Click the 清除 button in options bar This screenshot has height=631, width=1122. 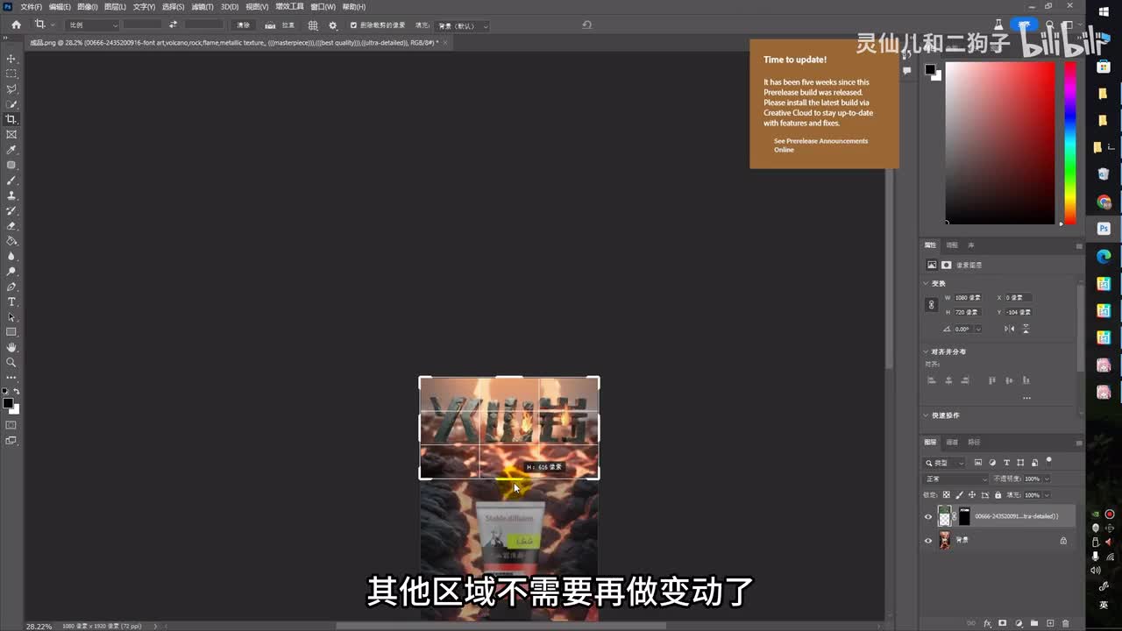(x=244, y=25)
